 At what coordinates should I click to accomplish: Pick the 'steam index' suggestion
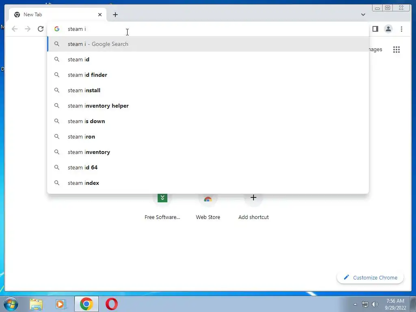pyautogui.click(x=208, y=183)
